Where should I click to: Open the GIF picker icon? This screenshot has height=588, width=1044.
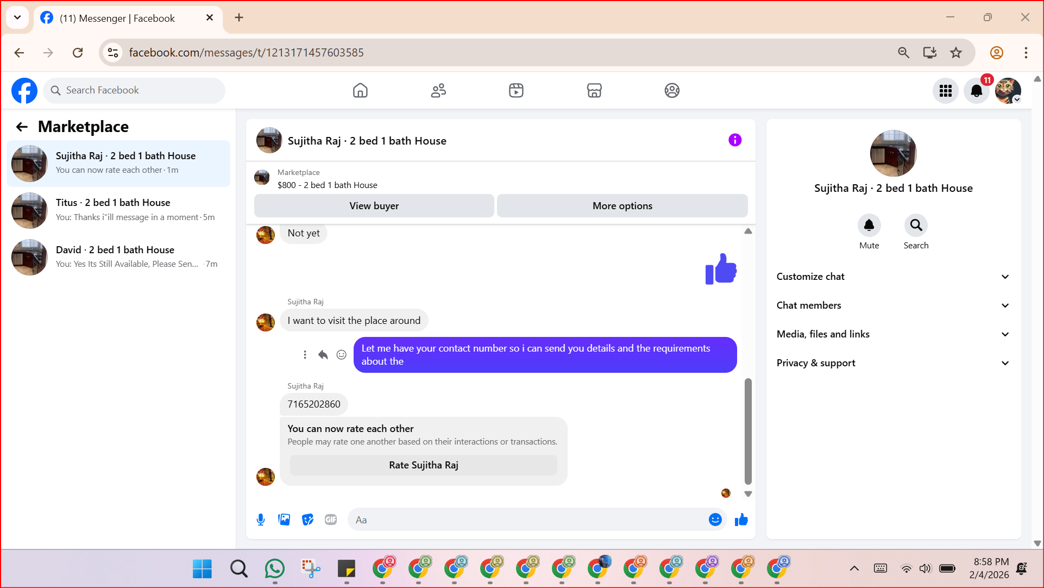coord(331,520)
